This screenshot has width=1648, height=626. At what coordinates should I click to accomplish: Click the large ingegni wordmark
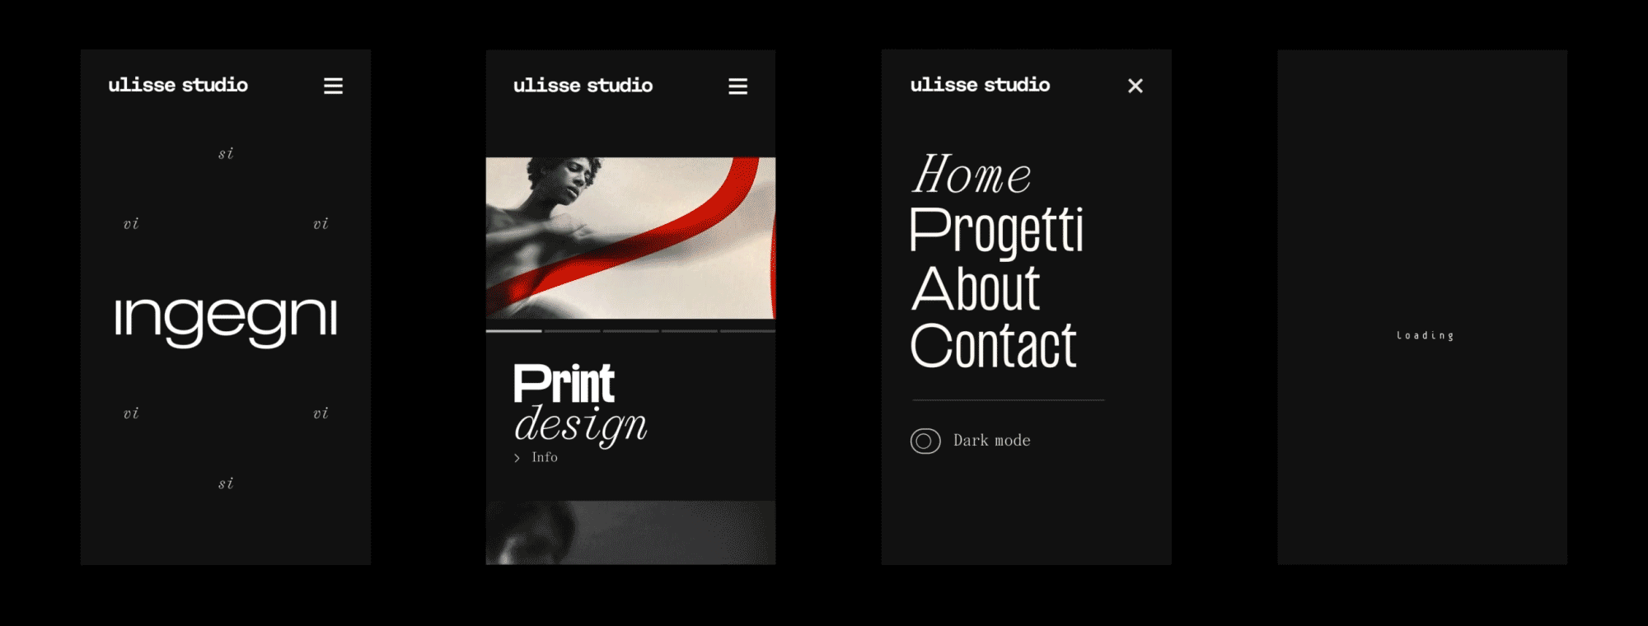pyautogui.click(x=226, y=319)
